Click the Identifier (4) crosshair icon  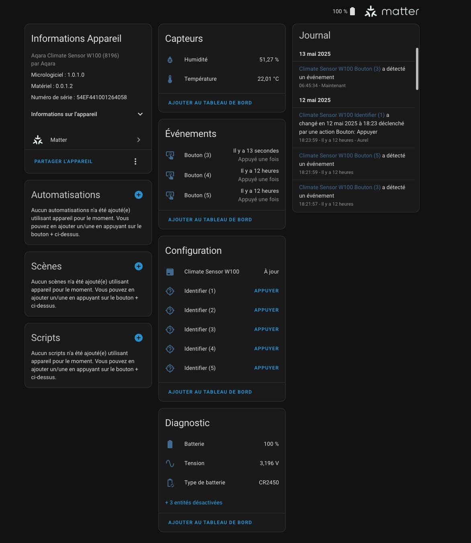(x=170, y=349)
